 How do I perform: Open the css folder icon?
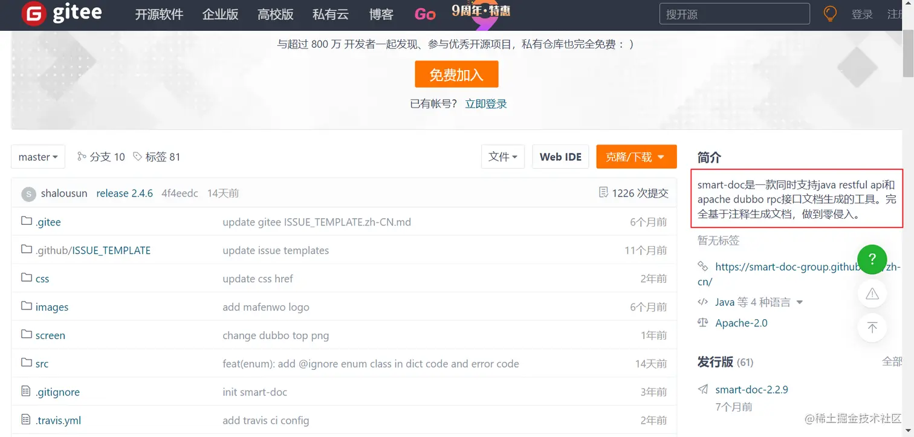tap(26, 278)
